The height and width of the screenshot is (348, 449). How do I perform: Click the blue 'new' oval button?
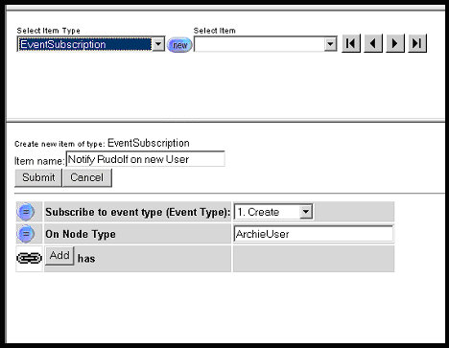179,45
